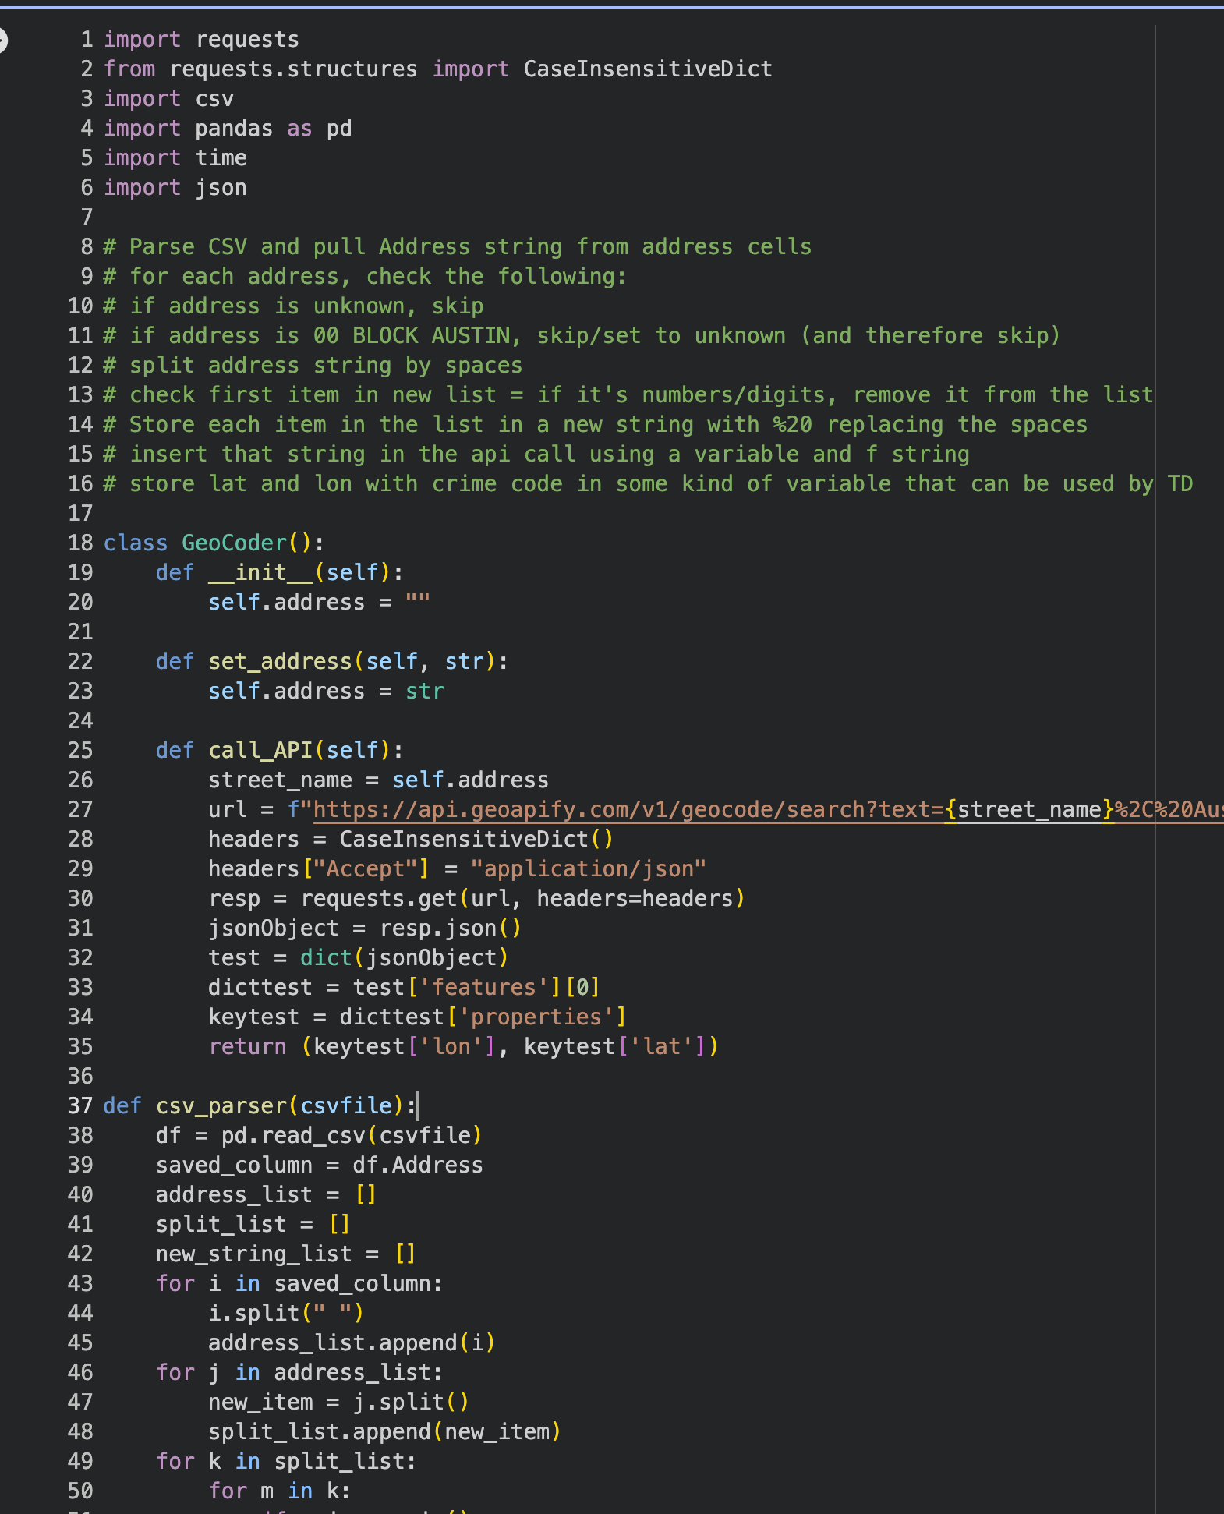Click comment '# insert that string in the api call'
Viewport: 1224px width, 1514px height.
pos(536,455)
